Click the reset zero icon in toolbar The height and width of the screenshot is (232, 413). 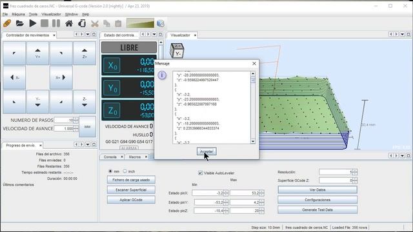click(82, 23)
